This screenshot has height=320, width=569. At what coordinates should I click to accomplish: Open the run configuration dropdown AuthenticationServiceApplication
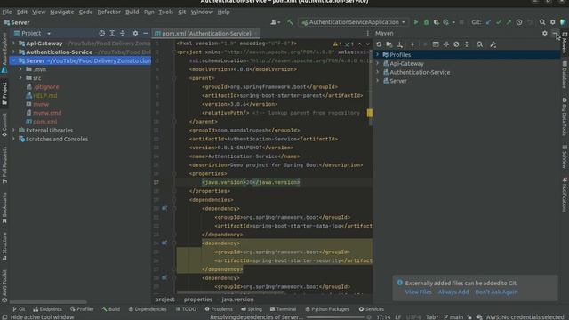pyautogui.click(x=354, y=22)
